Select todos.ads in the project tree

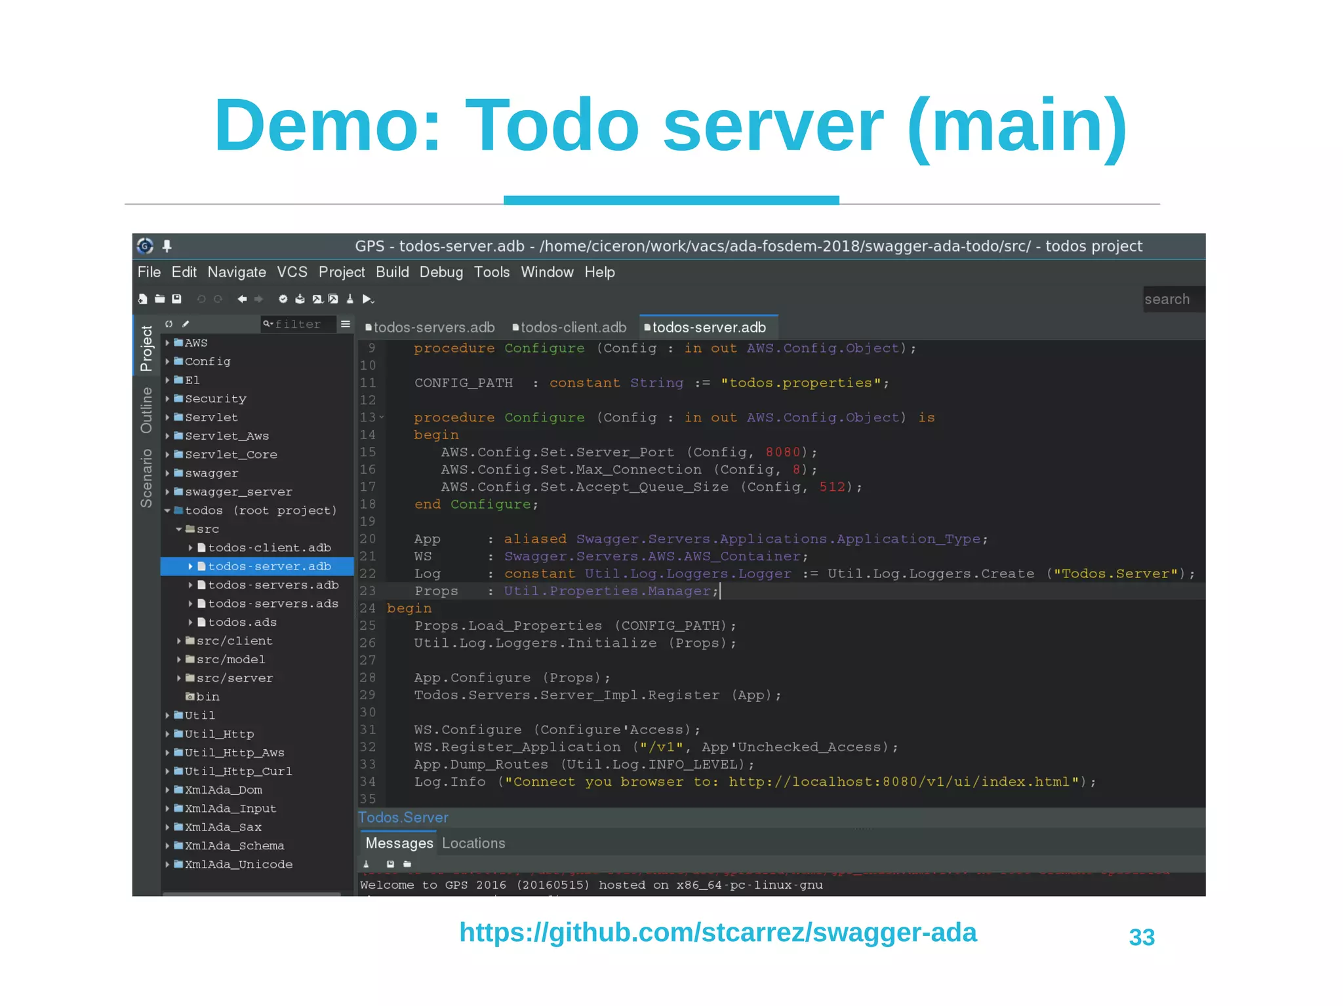[x=242, y=623]
